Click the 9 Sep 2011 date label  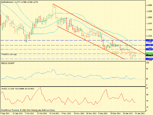click(5, 113)
